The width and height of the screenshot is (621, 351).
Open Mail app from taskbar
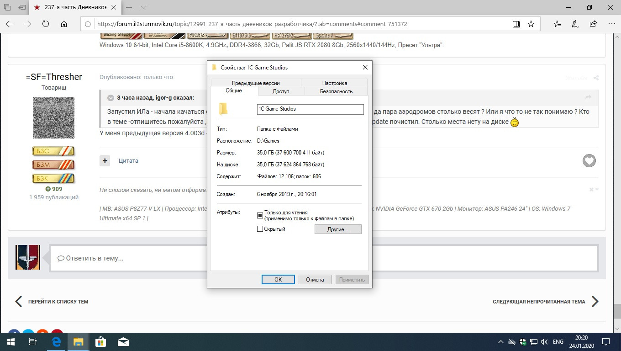123,341
